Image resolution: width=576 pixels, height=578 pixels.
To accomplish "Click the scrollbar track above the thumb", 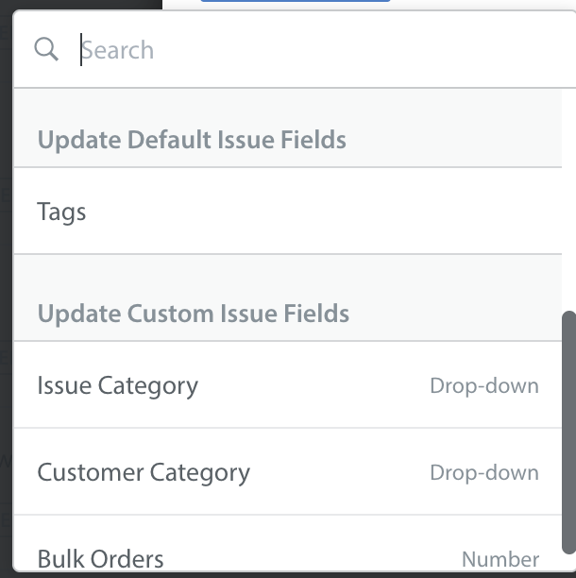I will click(x=569, y=199).
